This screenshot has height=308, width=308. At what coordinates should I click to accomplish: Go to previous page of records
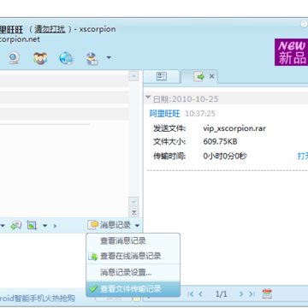200,294
